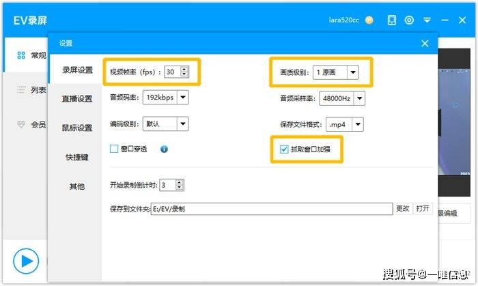The width and height of the screenshot is (478, 286).
Task: Enable the 窗口穿透 checkbox
Action: click(114, 148)
